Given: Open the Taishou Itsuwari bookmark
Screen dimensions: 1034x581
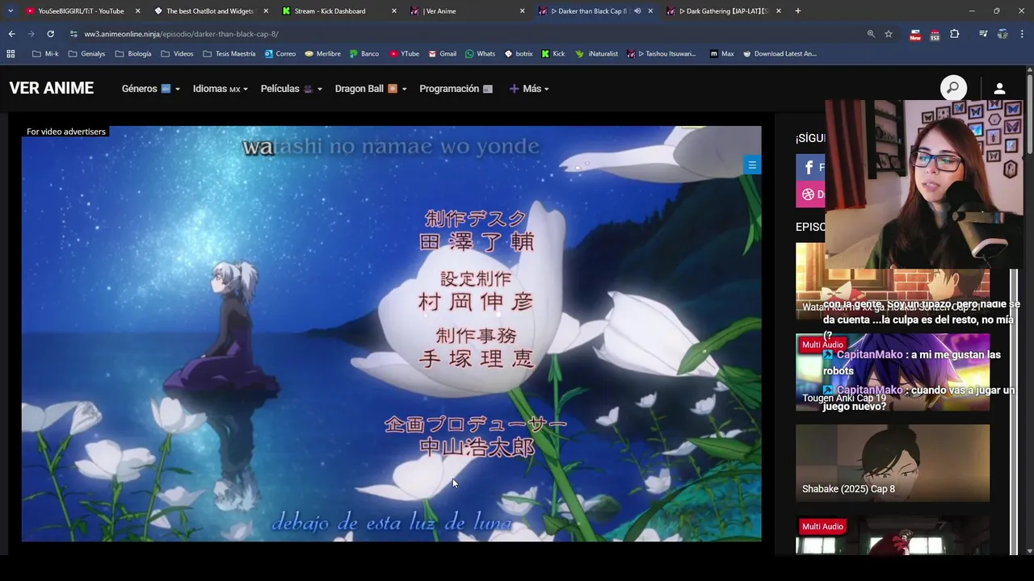Looking at the screenshot, I should 662,54.
